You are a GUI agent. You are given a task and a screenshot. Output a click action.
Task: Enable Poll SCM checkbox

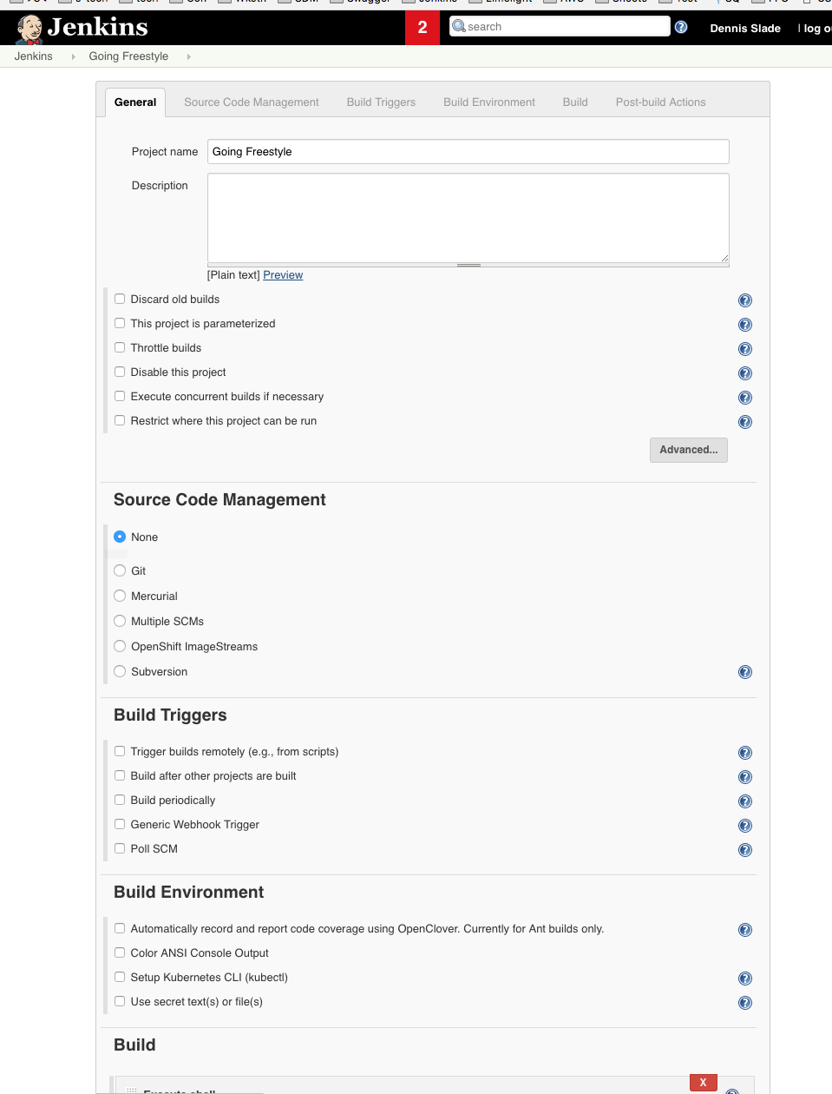(x=120, y=848)
